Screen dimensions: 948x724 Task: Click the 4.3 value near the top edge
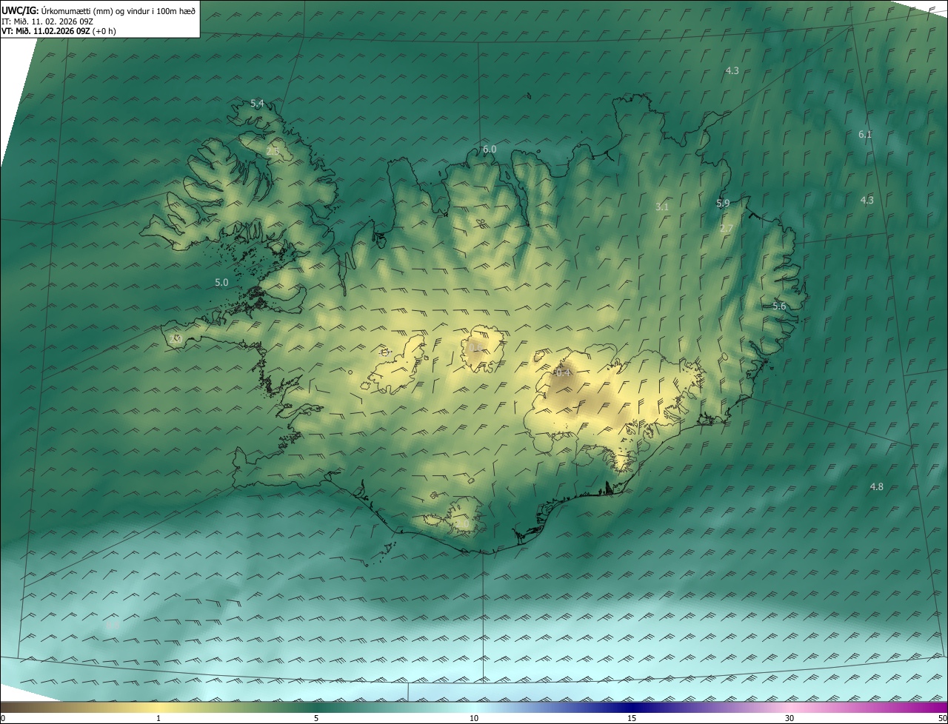pos(732,71)
